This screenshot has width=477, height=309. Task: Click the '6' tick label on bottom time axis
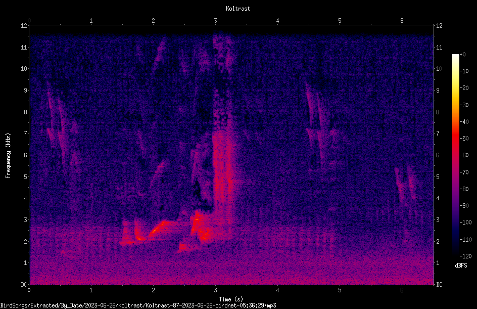pos(402,290)
